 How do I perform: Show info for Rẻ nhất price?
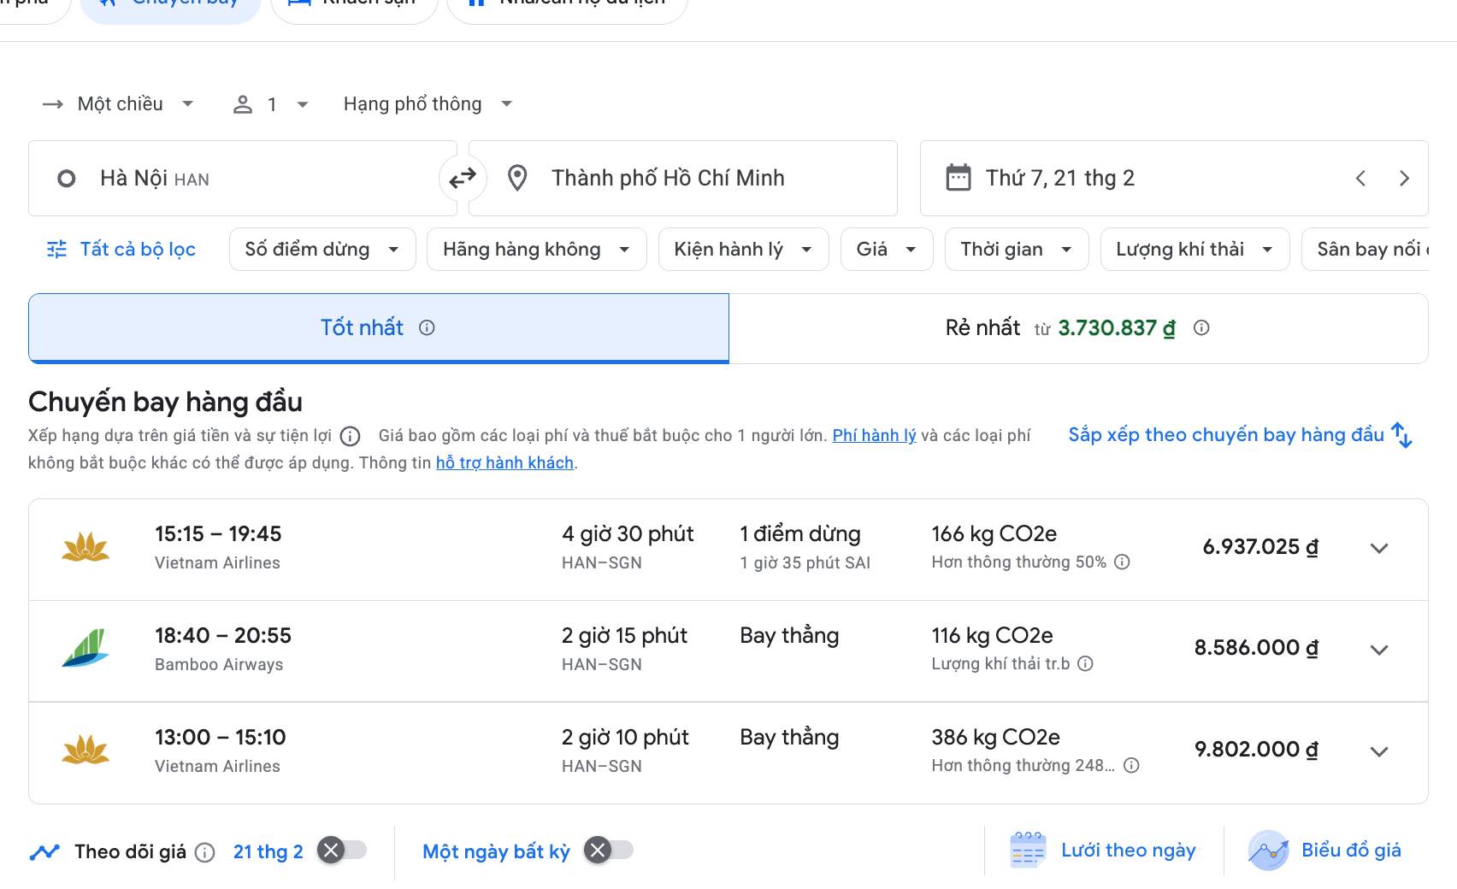pyautogui.click(x=1201, y=327)
